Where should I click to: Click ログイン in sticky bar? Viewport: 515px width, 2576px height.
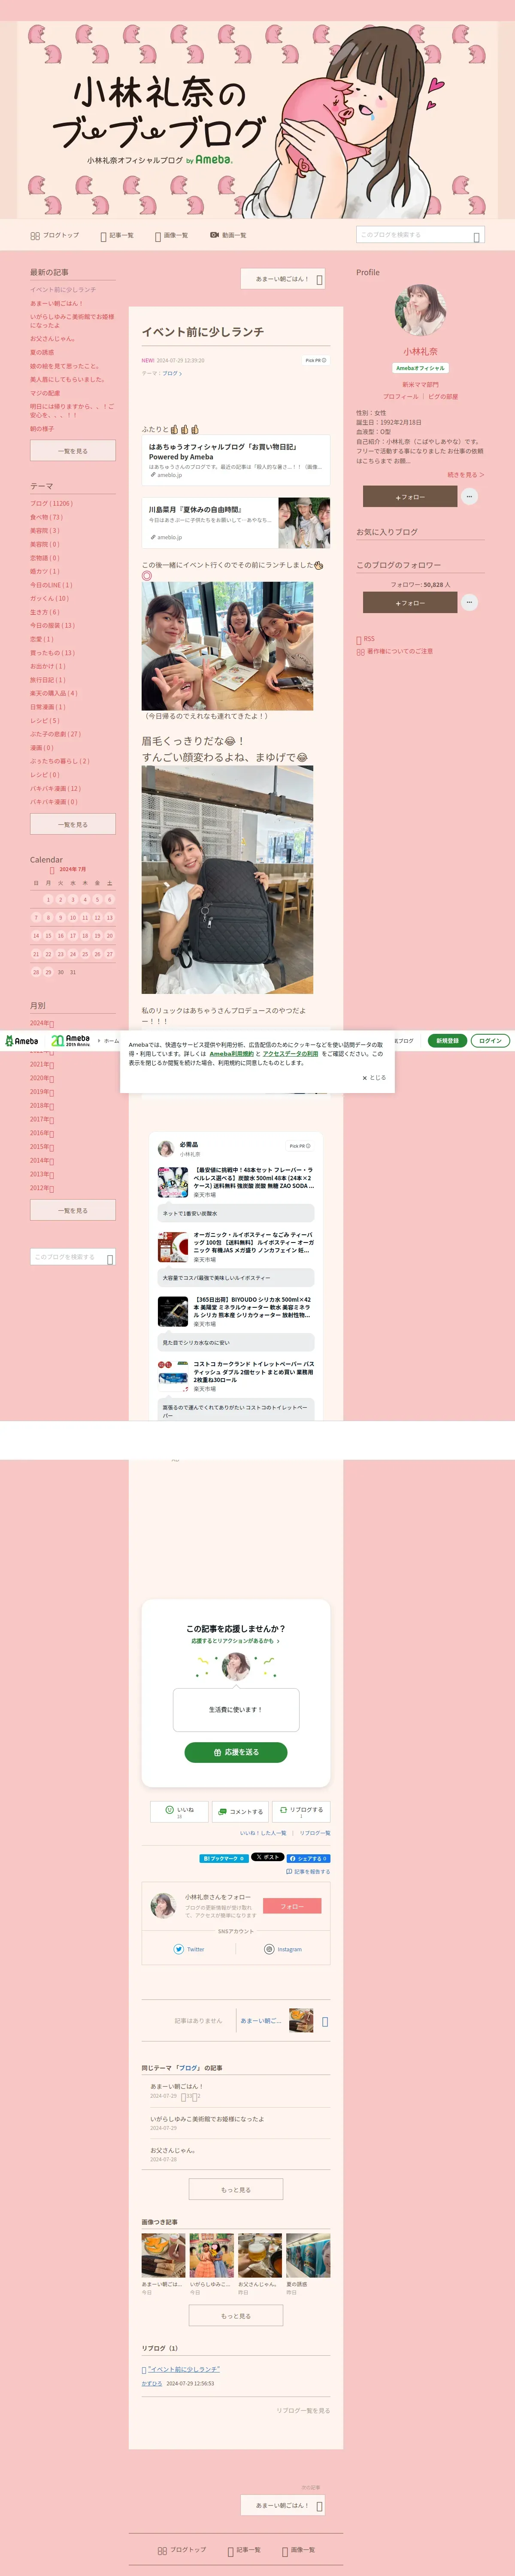(x=490, y=1041)
